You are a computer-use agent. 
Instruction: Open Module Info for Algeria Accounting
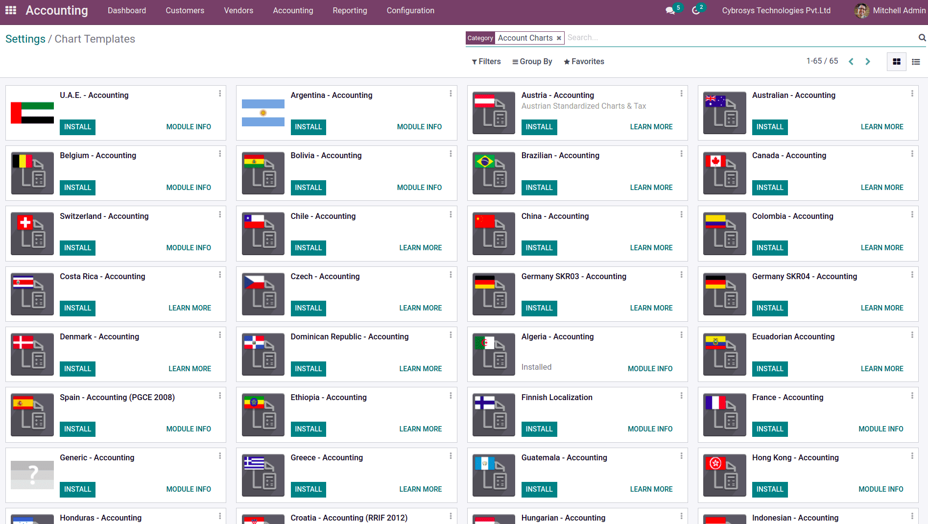[650, 369]
